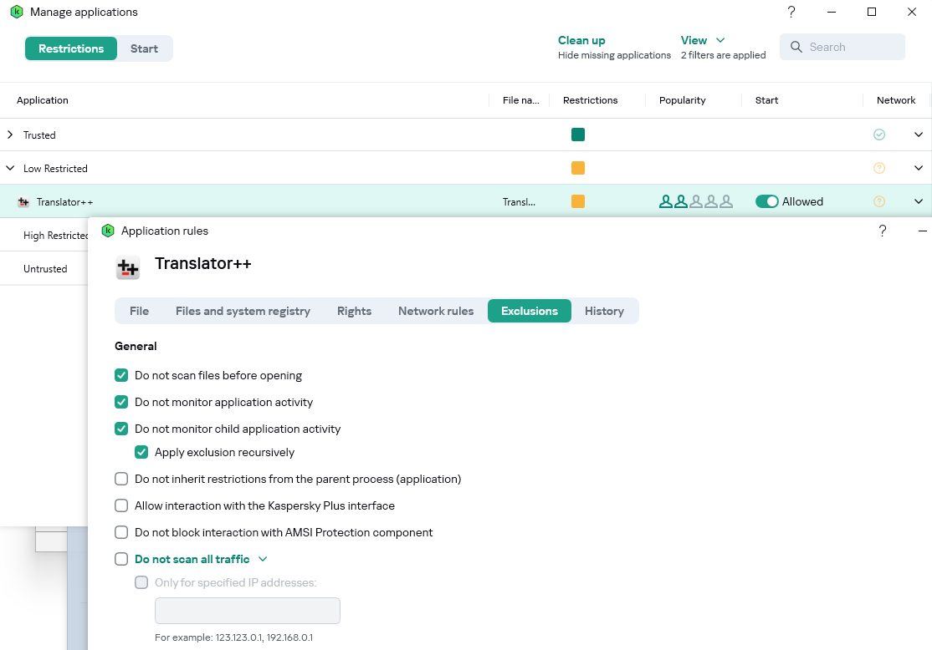
Task: Click Only for specified IP addresses checkbox
Action: tap(141, 582)
